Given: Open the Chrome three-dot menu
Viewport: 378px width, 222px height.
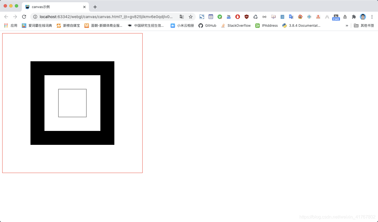Looking at the screenshot, I should (372, 17).
